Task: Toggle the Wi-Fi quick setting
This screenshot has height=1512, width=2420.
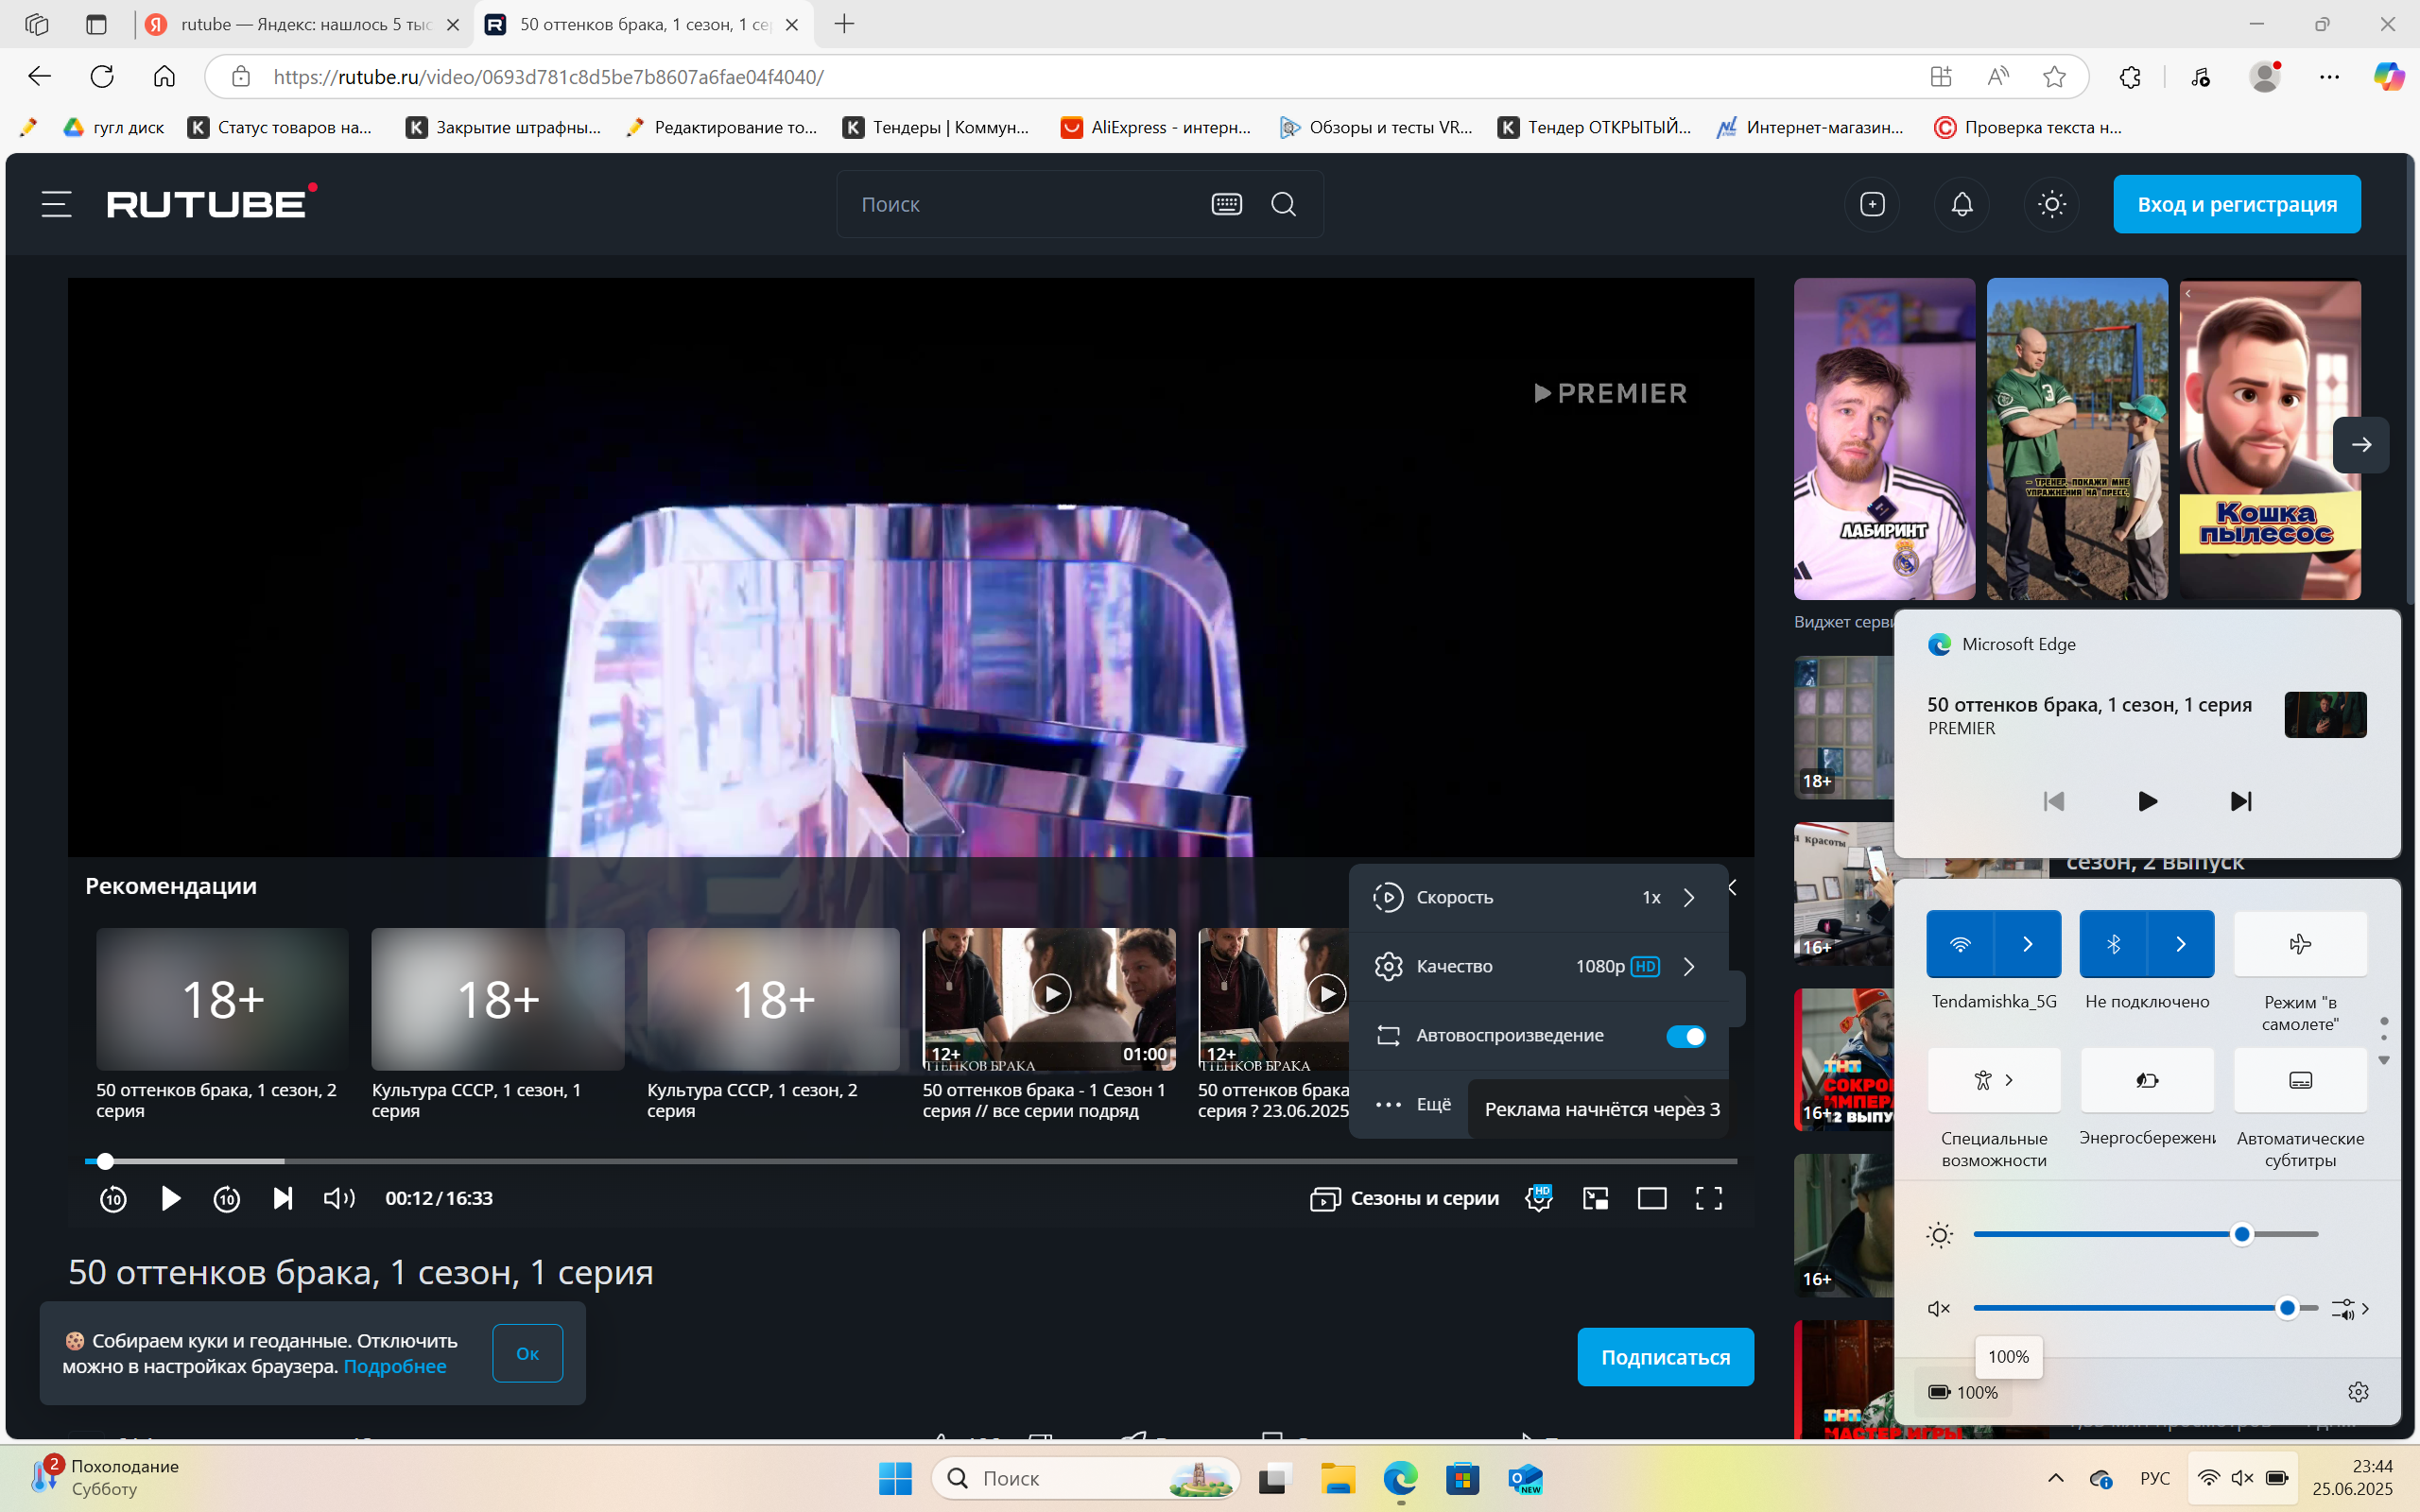Action: point(1960,944)
